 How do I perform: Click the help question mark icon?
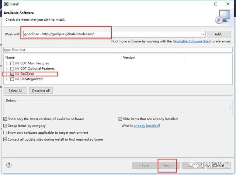[x=9, y=165]
